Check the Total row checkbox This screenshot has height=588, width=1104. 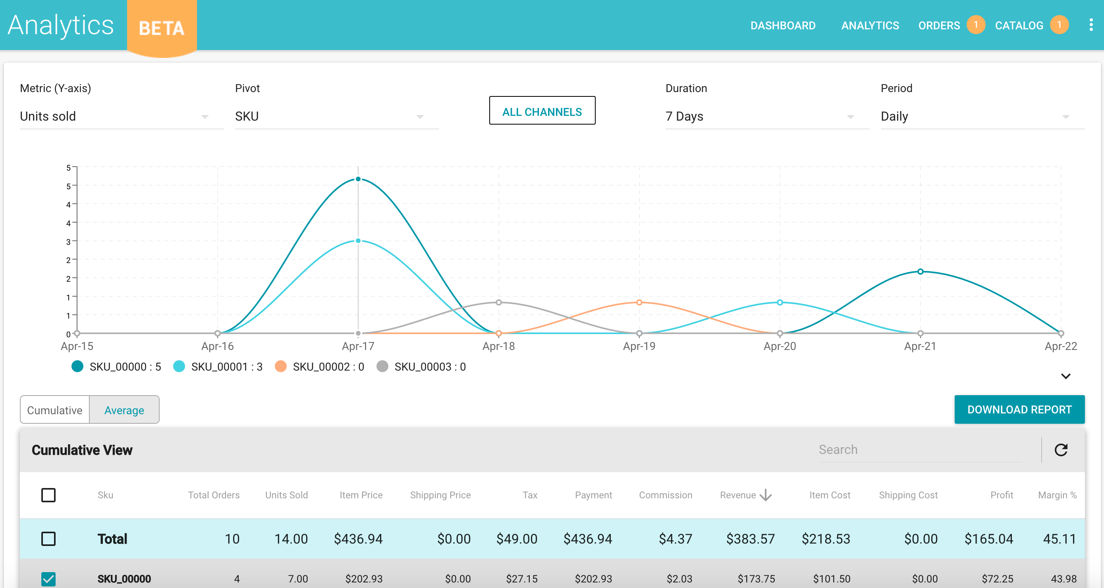[48, 539]
